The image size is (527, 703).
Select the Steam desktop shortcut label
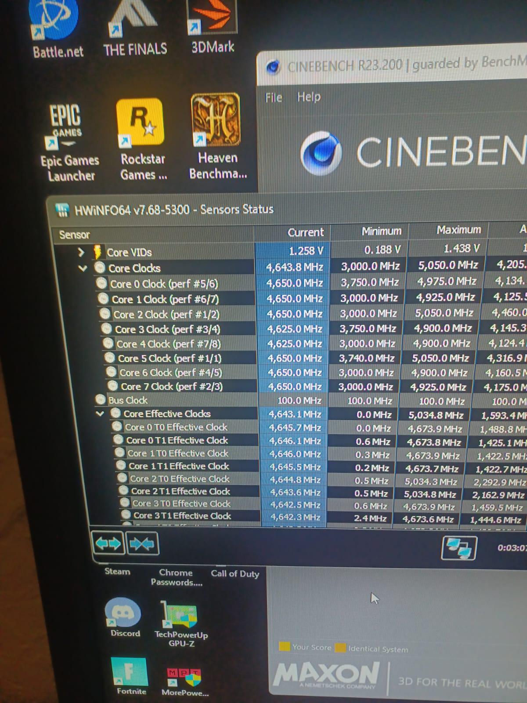pos(117,571)
